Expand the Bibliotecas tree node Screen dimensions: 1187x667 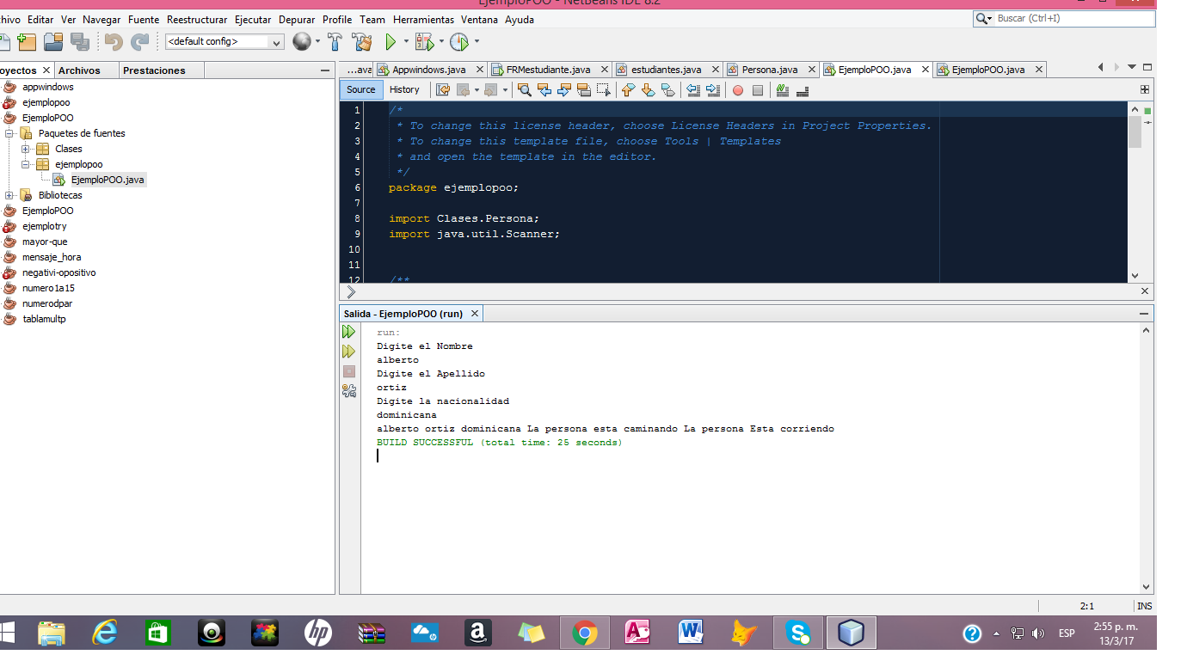pyautogui.click(x=10, y=195)
